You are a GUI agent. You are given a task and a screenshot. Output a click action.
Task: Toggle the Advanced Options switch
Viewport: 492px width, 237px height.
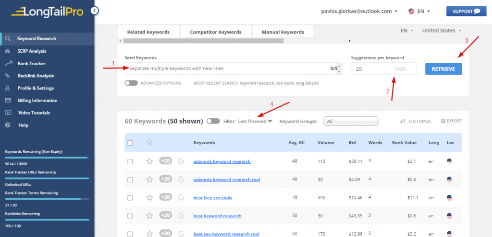[131, 83]
